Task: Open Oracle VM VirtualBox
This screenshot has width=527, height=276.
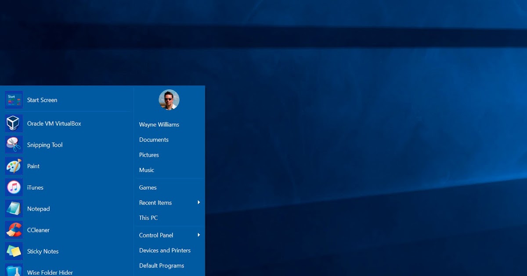Action: point(54,123)
